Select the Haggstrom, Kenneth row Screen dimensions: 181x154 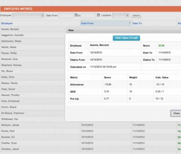coord(32,35)
